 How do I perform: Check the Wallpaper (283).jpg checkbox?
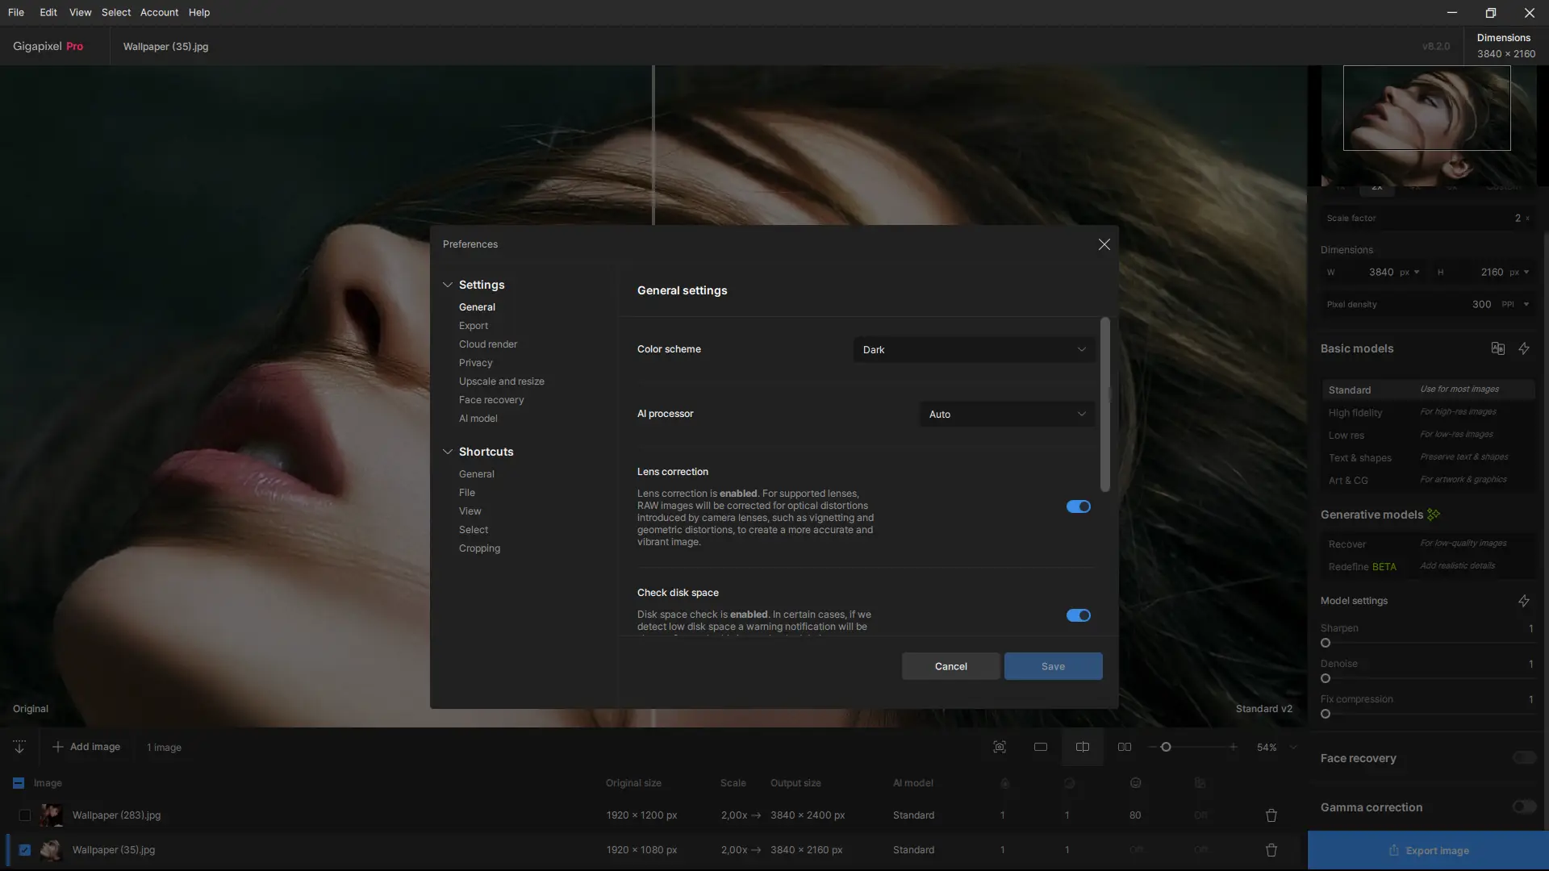tap(25, 815)
